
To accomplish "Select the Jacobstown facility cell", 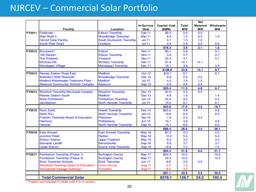I will tap(48, 103).
